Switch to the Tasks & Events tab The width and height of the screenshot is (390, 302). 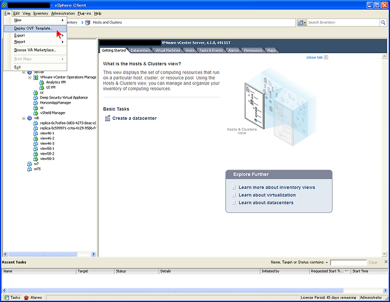tap(211, 50)
